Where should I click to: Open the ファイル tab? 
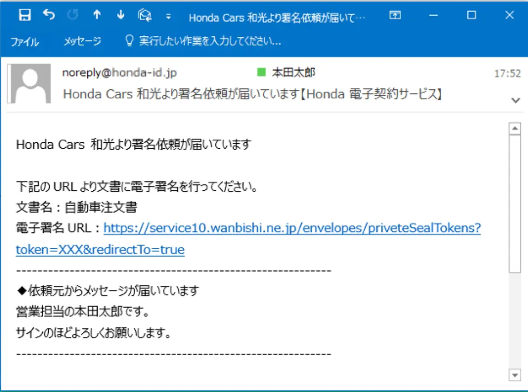tap(25, 42)
